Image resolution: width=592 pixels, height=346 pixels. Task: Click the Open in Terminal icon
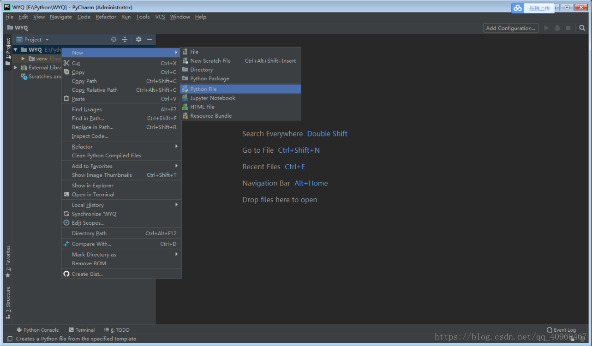coord(66,194)
